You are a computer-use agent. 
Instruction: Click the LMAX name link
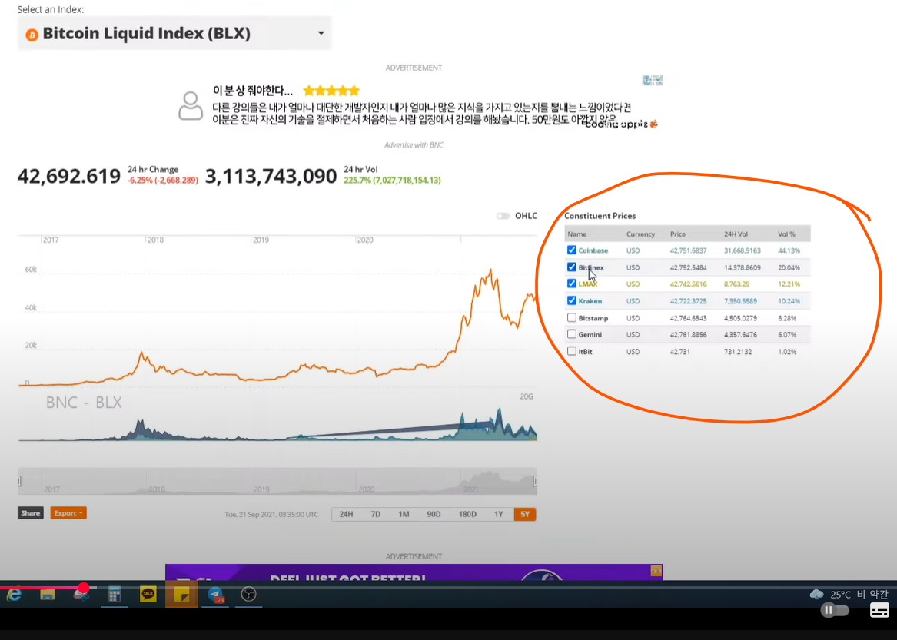pyautogui.click(x=587, y=284)
